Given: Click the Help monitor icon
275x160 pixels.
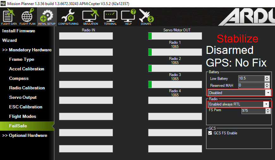Looking at the screenshot, I should [x=128, y=17].
